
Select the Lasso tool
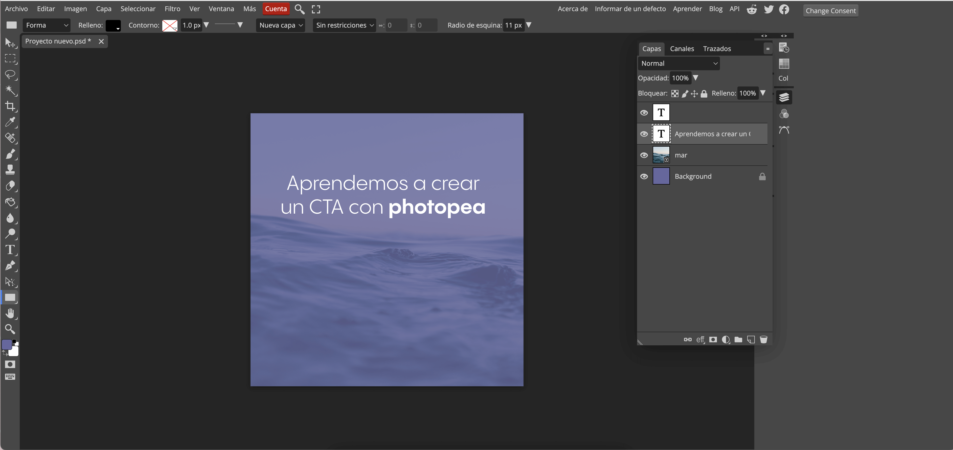[x=10, y=75]
